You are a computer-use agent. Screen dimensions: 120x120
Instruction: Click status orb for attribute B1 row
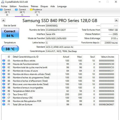click(x=4, y=71)
